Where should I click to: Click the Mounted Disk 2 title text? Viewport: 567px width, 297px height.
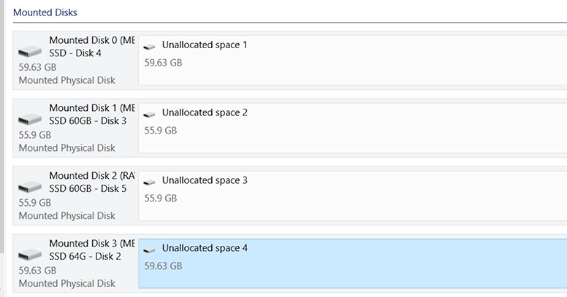coord(92,176)
